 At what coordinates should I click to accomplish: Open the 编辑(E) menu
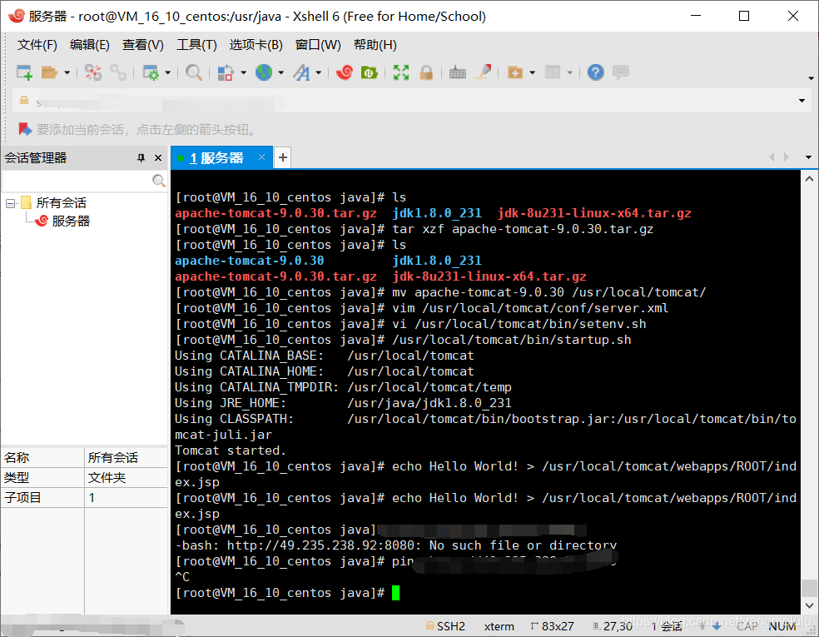(90, 45)
